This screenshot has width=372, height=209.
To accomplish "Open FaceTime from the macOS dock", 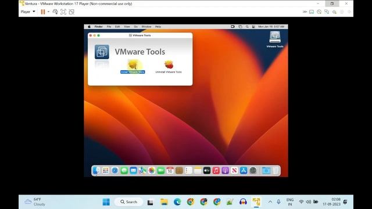I will coord(161,170).
